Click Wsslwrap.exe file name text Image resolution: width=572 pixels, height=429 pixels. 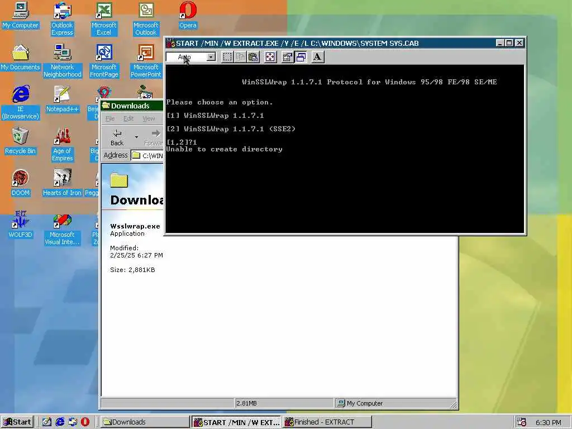(x=135, y=226)
